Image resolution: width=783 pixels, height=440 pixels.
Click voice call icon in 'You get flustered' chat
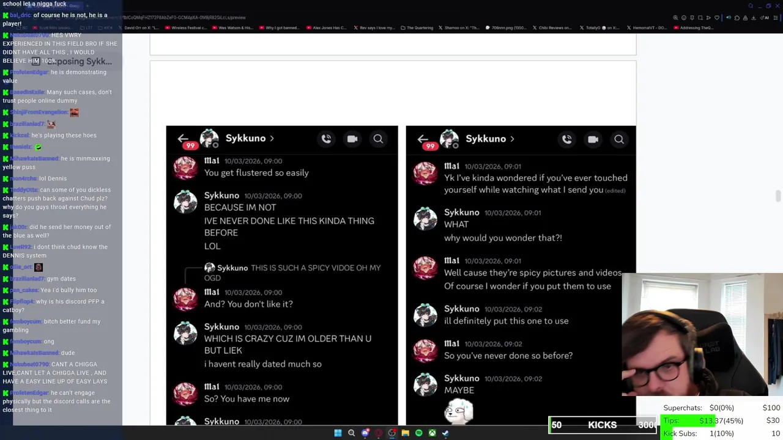coord(326,139)
